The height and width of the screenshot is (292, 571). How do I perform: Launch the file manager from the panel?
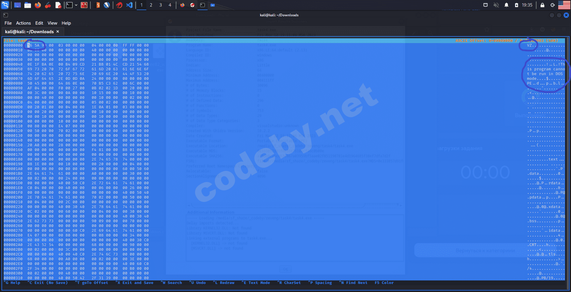27,5
